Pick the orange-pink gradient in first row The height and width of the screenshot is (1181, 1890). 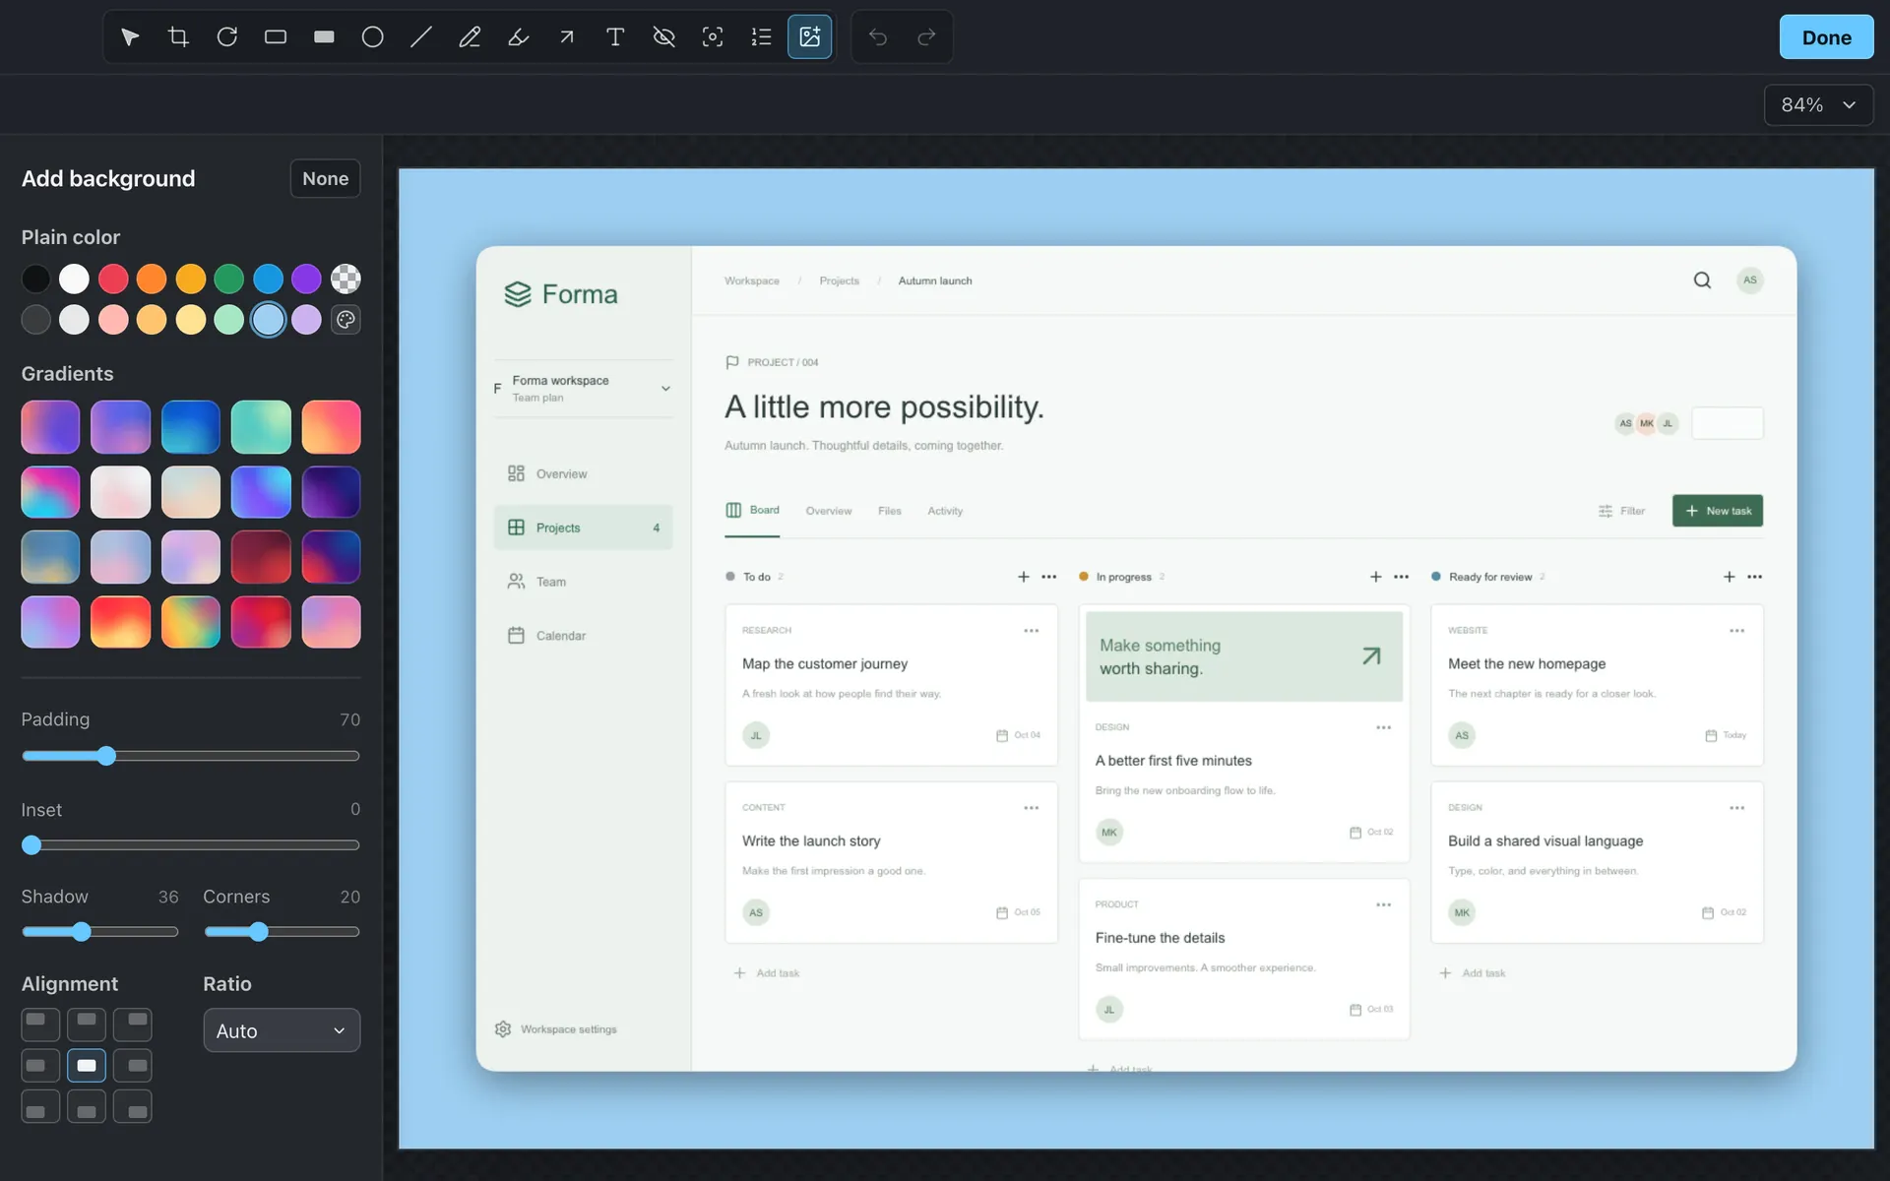[x=331, y=427]
